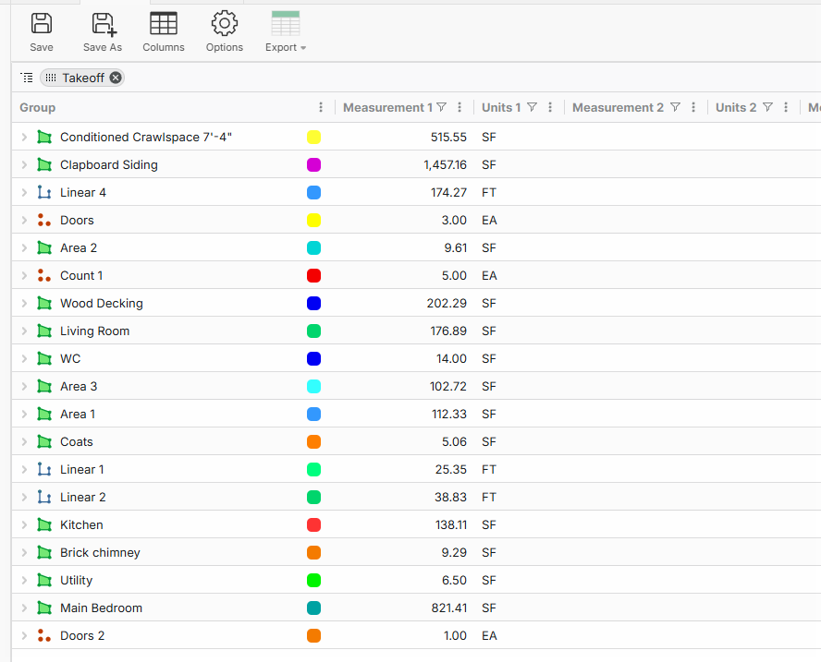Click the yellow swatch for Conditioned Crawlspace
Viewport: 821px width, 662px height.
[313, 137]
